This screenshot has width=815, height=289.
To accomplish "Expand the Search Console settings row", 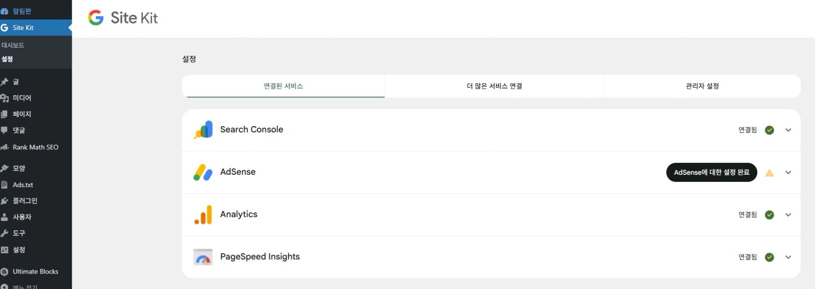I will coord(788,130).
